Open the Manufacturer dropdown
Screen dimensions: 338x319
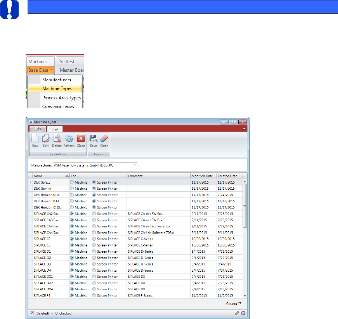[135, 165]
